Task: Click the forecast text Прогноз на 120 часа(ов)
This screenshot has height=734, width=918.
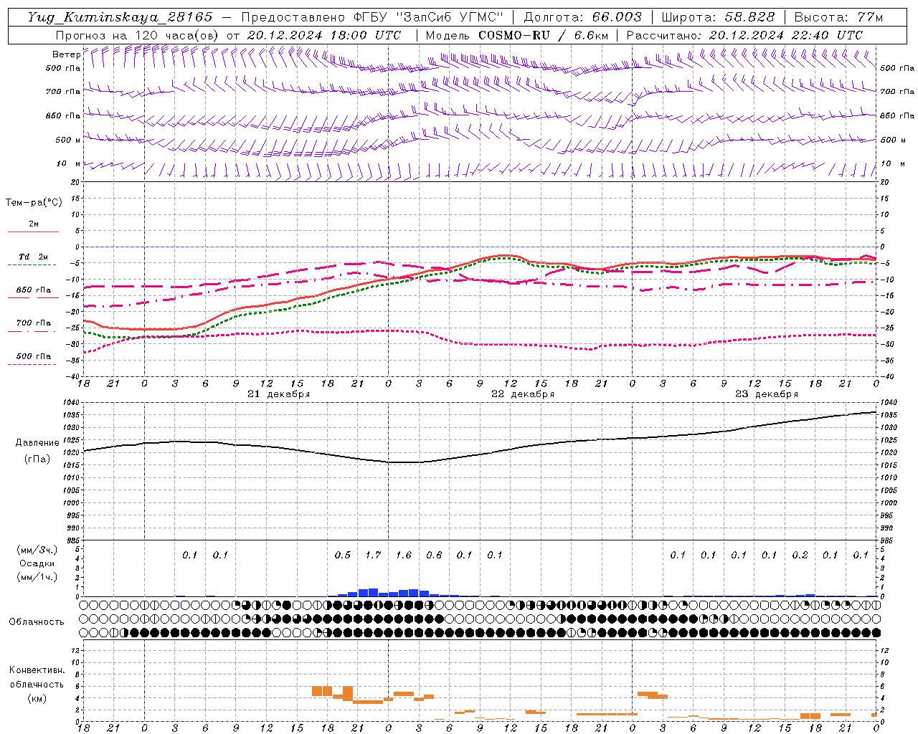Action: [x=138, y=35]
